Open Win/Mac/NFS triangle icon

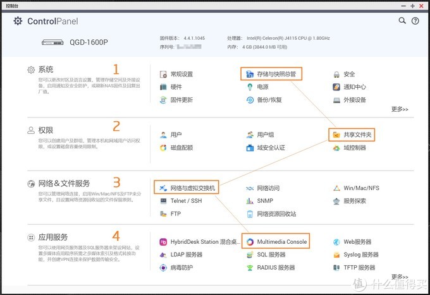336,188
